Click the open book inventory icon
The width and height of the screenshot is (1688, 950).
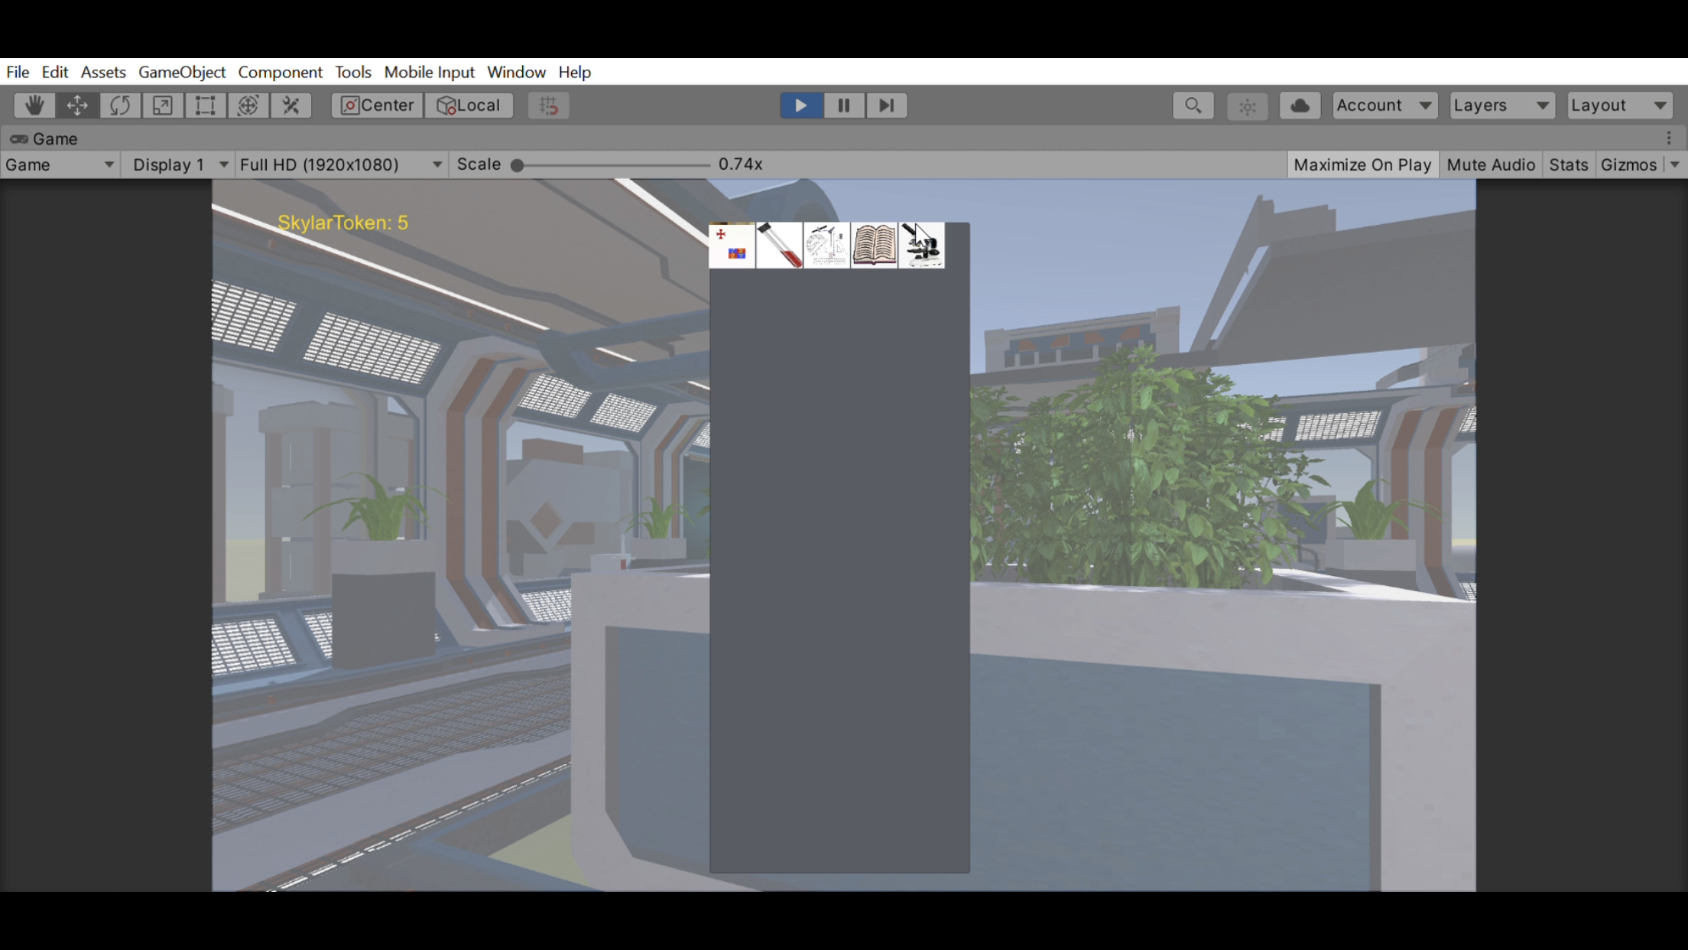[874, 246]
